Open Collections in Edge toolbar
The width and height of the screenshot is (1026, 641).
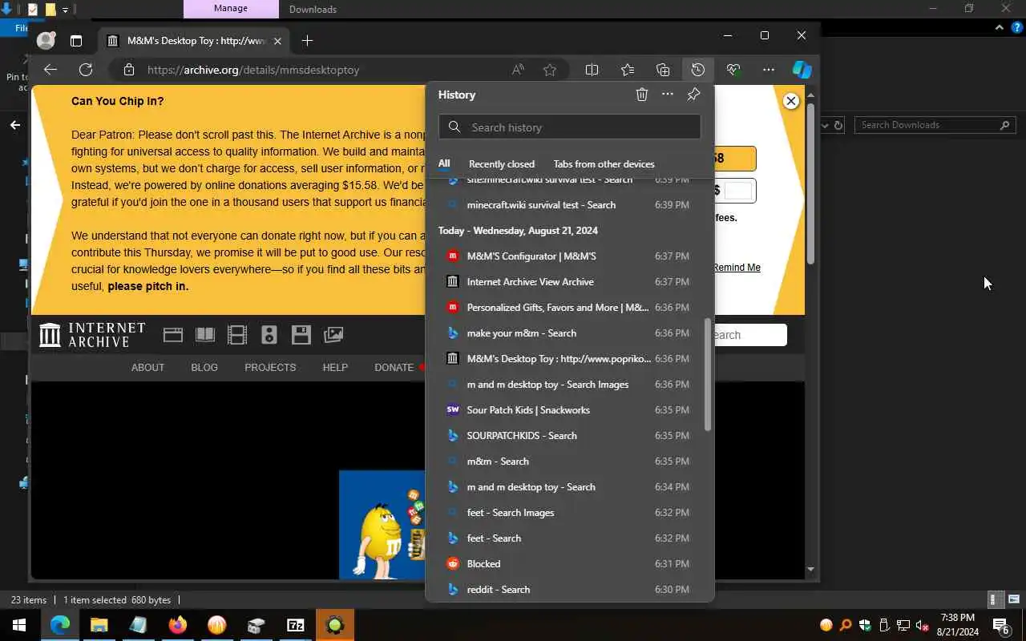point(663,70)
